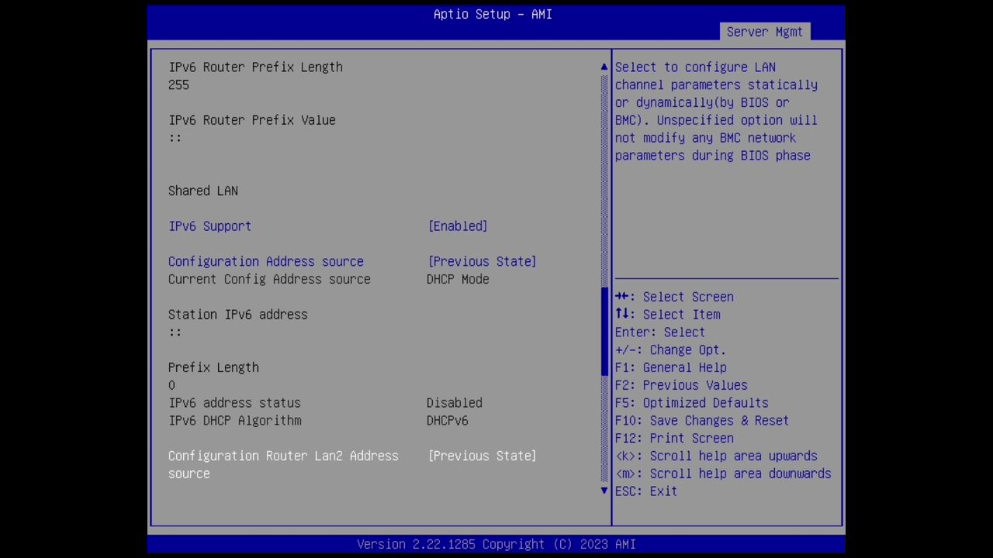Click Station IPv6 address label
Viewport: 993px width, 558px height.
[x=238, y=315]
